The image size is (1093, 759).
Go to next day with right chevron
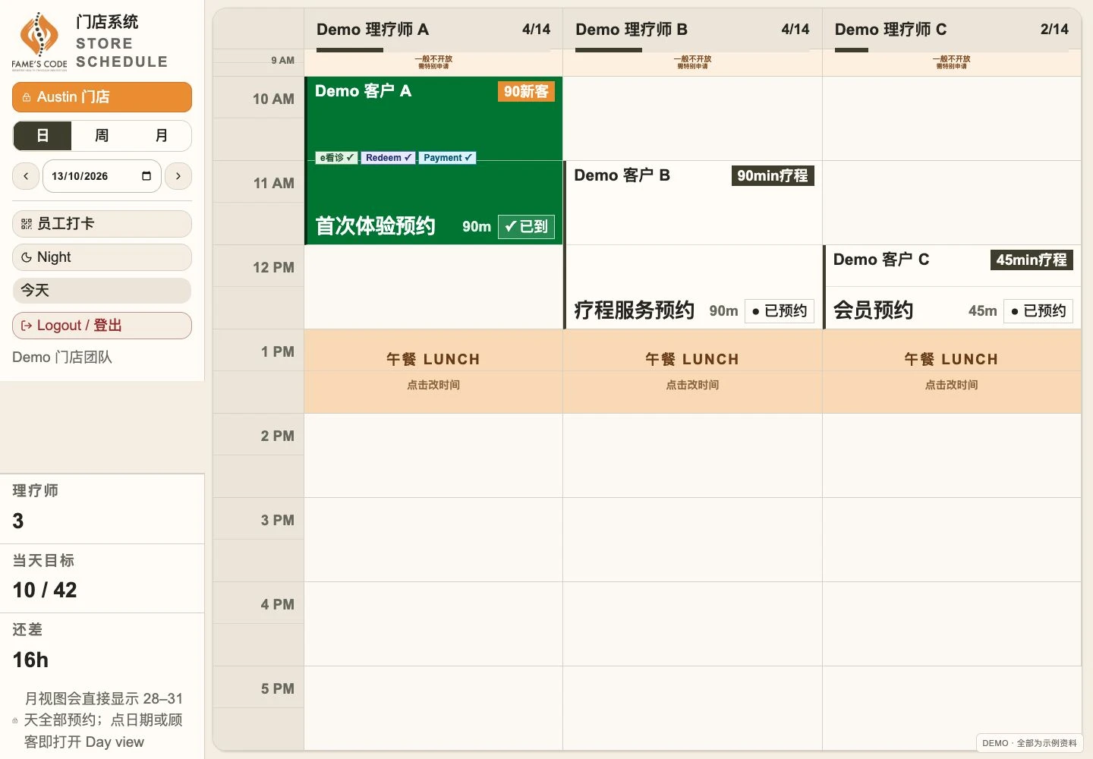178,176
